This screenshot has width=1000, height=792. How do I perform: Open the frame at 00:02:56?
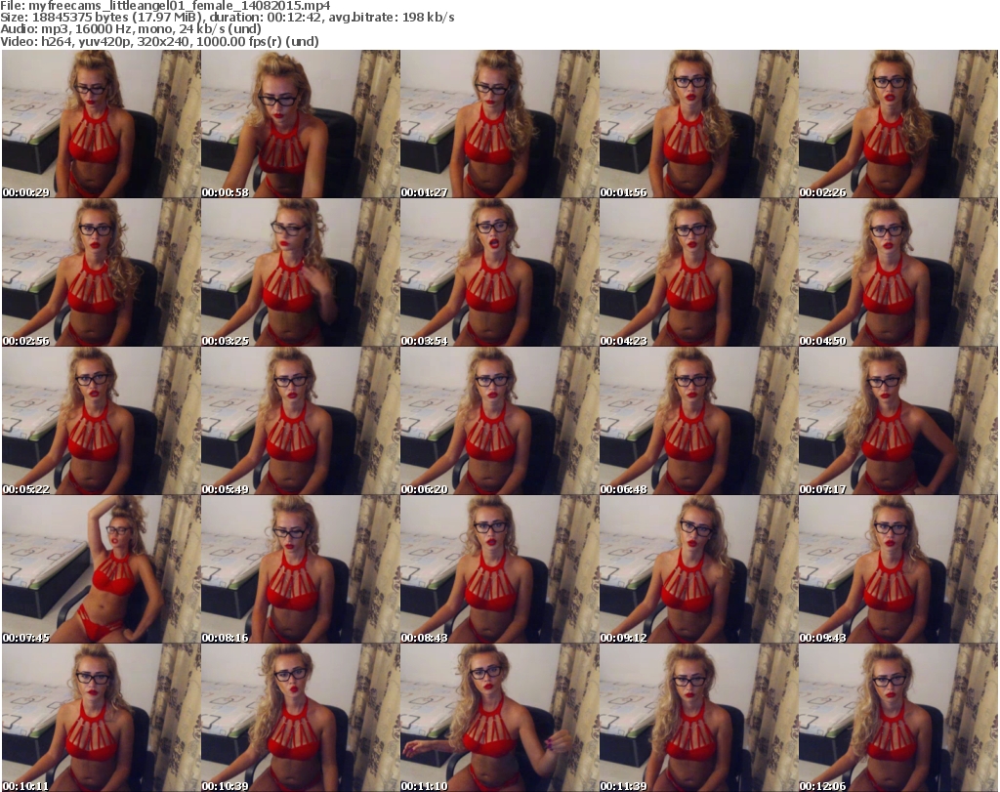click(102, 272)
